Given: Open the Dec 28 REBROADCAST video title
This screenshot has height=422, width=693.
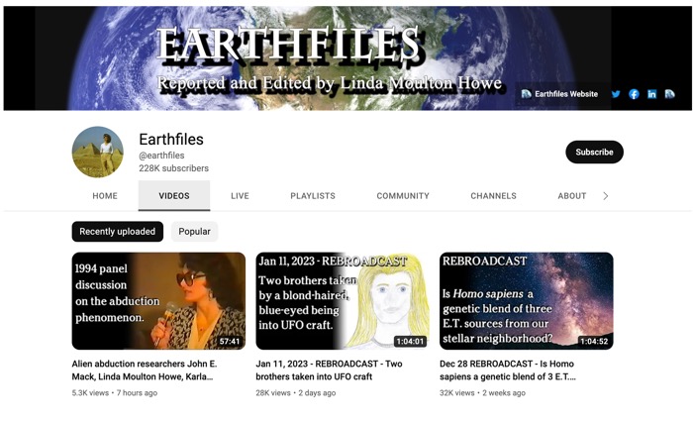Looking at the screenshot, I should point(507,370).
